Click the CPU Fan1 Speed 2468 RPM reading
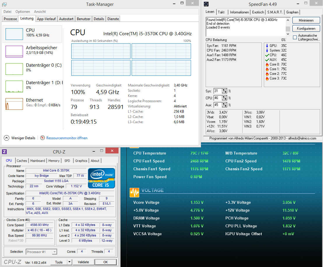The image size is (323, 267). [199, 161]
